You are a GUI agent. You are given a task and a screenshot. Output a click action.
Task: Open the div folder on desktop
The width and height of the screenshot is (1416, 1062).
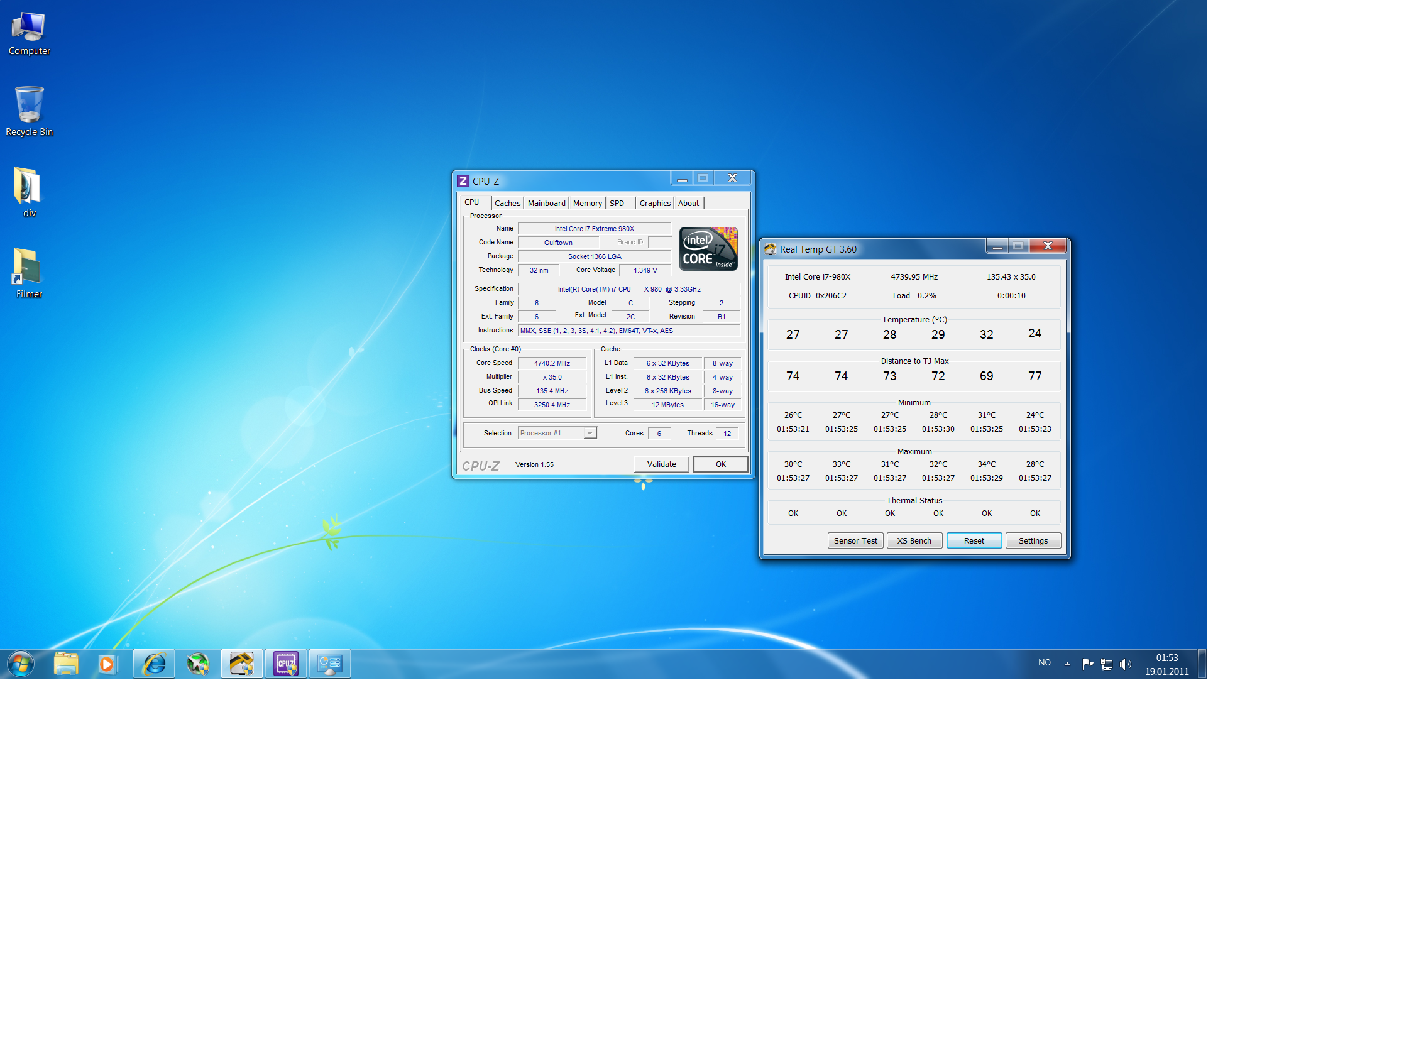(28, 192)
